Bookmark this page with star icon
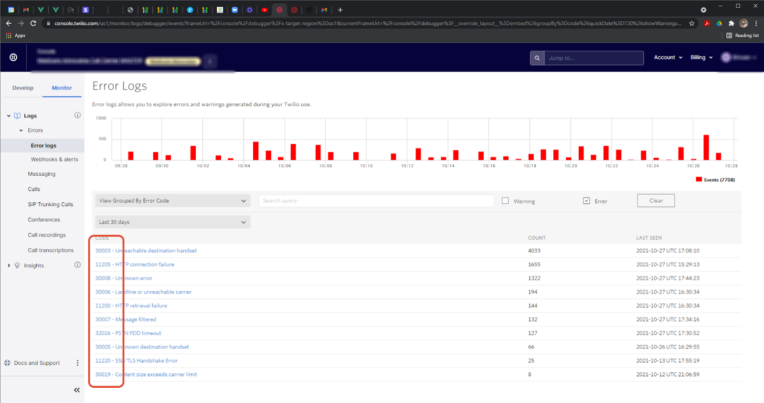The width and height of the screenshot is (764, 403). tap(691, 23)
